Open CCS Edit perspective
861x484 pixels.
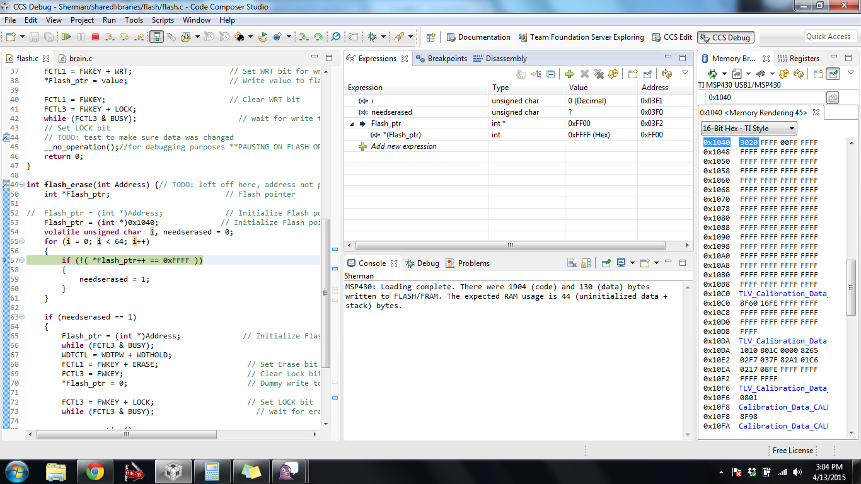(672, 37)
